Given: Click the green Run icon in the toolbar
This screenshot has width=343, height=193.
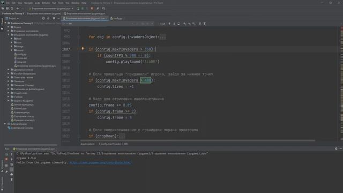Looking at the screenshot, I should tap(78, 9).
